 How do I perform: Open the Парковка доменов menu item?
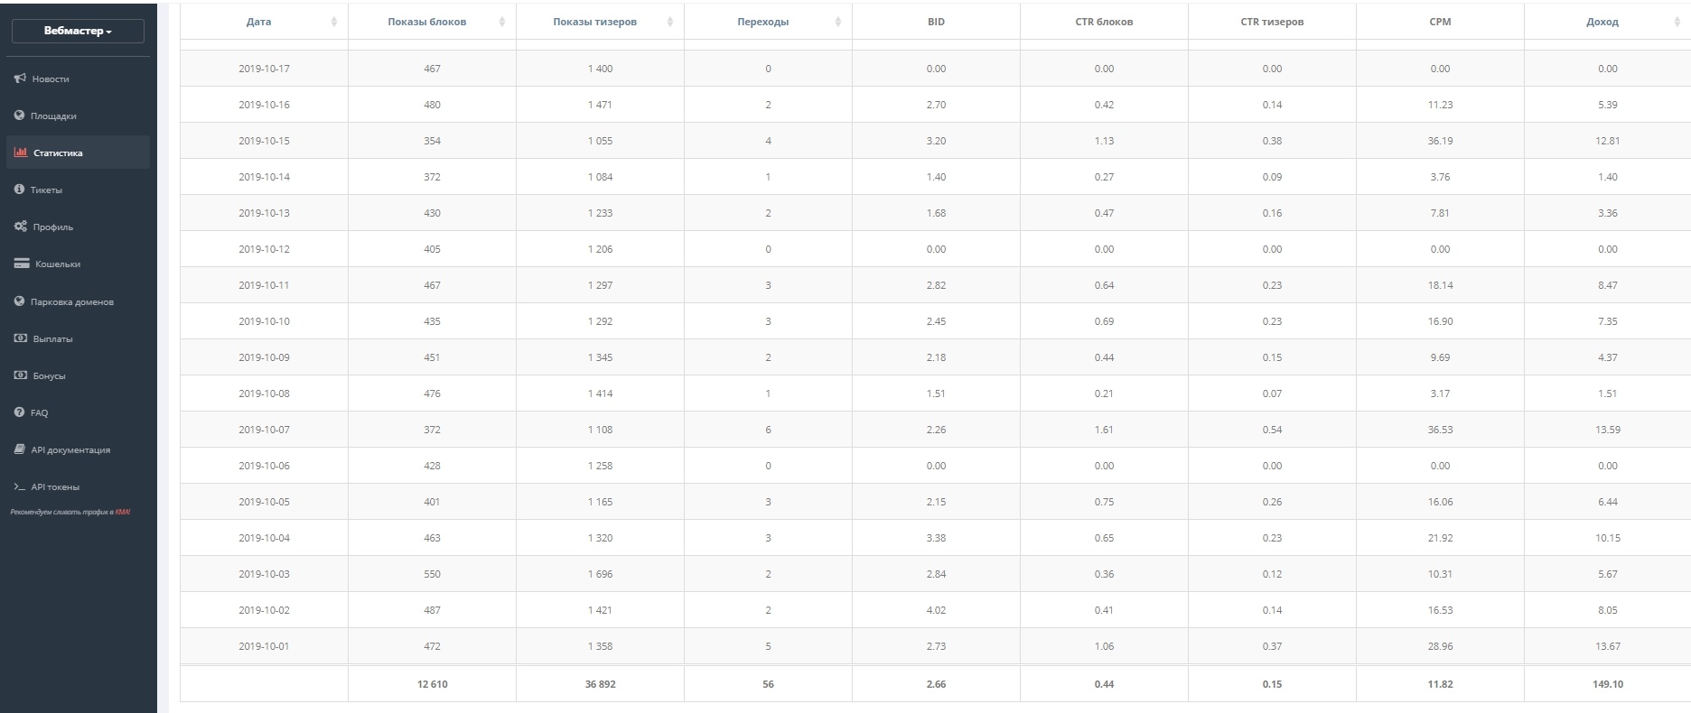[71, 301]
